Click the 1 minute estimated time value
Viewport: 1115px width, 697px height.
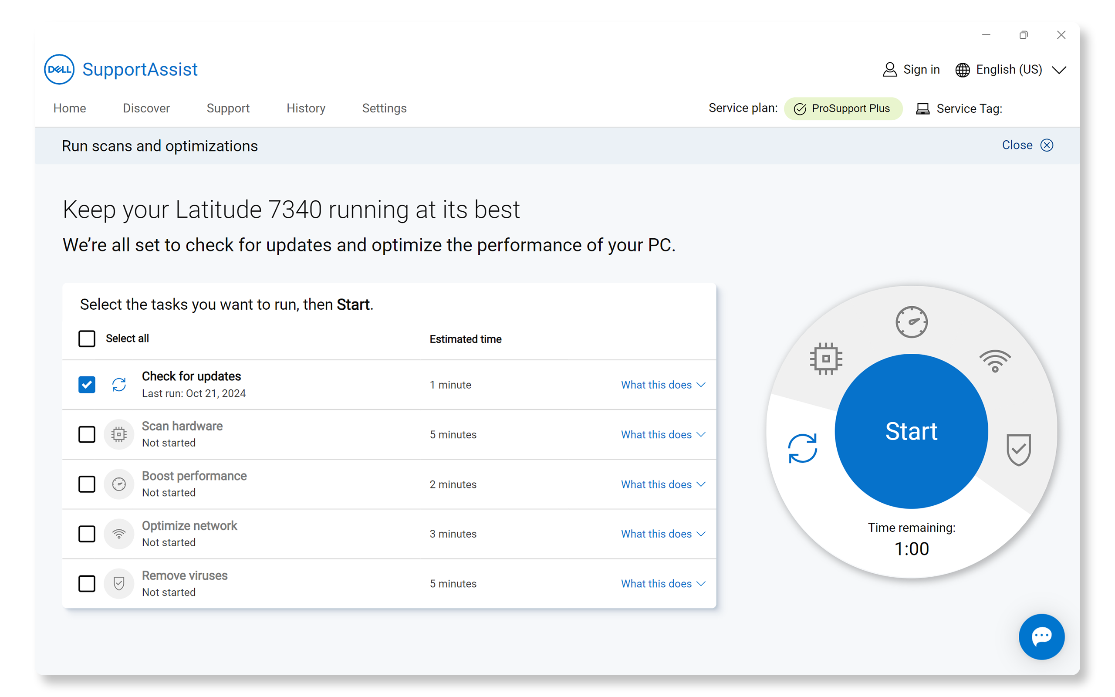pyautogui.click(x=450, y=385)
